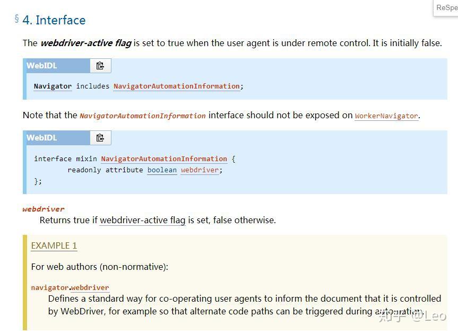The image size is (458, 334).
Task: Copy the interface mixin WebIDL block
Action: coord(100,138)
